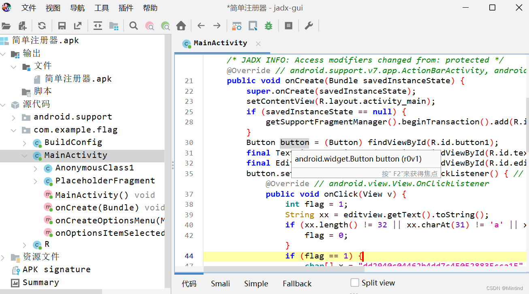
Task: Collapse the 文件 tree node
Action: pyautogui.click(x=14, y=66)
